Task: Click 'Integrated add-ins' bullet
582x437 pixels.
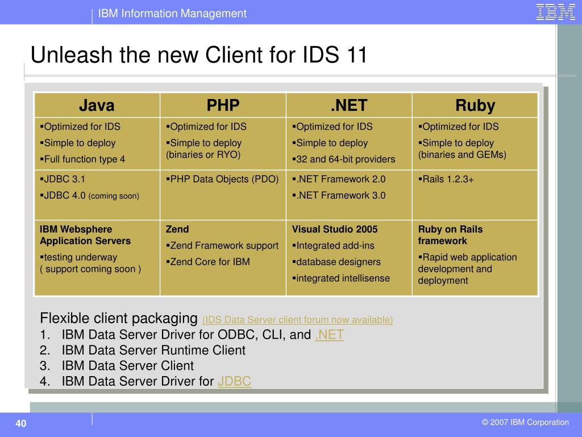Action: 333,246
